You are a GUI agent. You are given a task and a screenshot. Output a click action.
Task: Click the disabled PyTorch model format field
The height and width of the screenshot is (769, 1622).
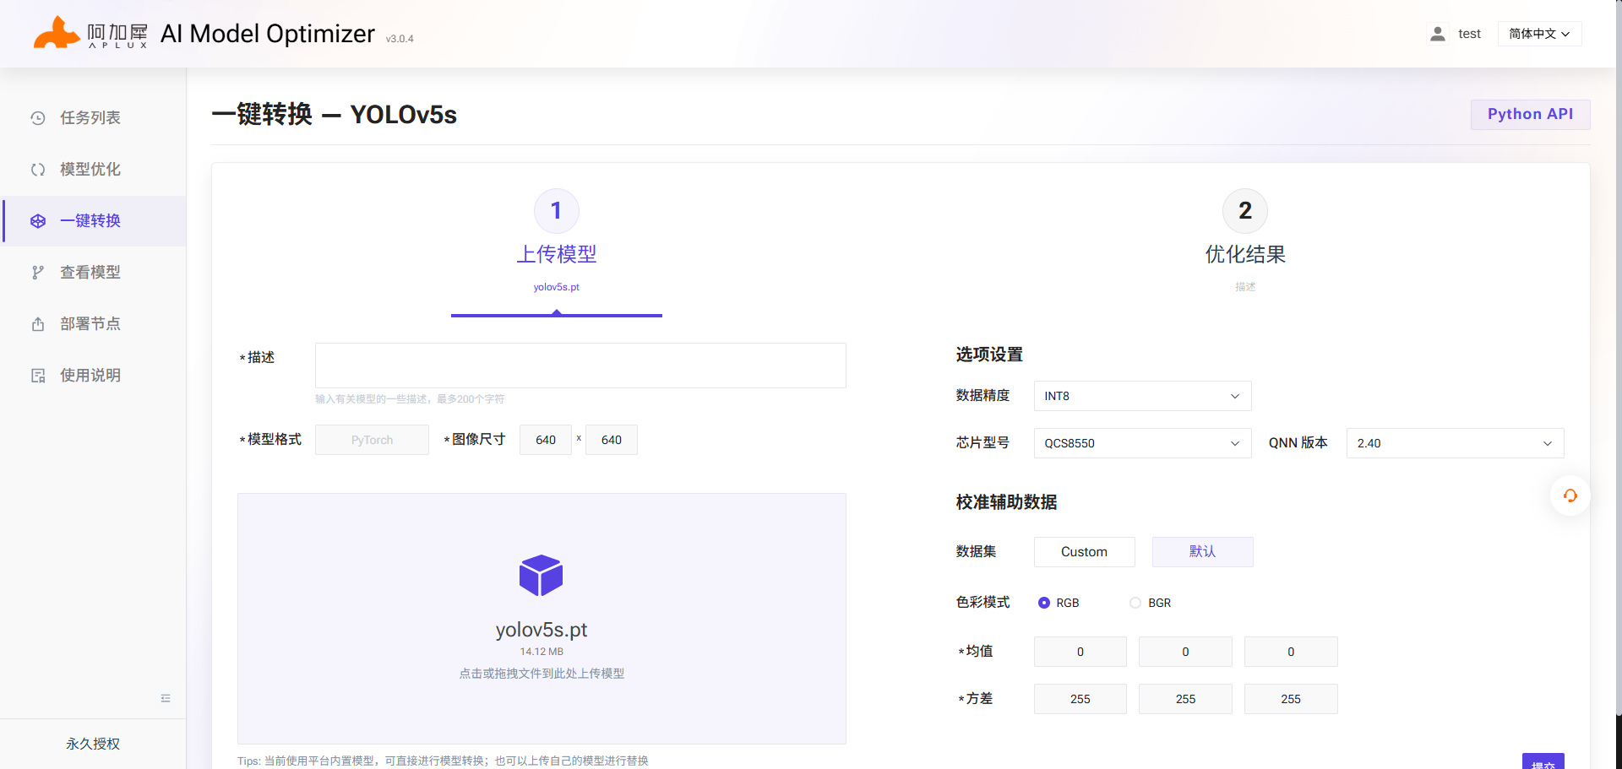pyautogui.click(x=372, y=440)
